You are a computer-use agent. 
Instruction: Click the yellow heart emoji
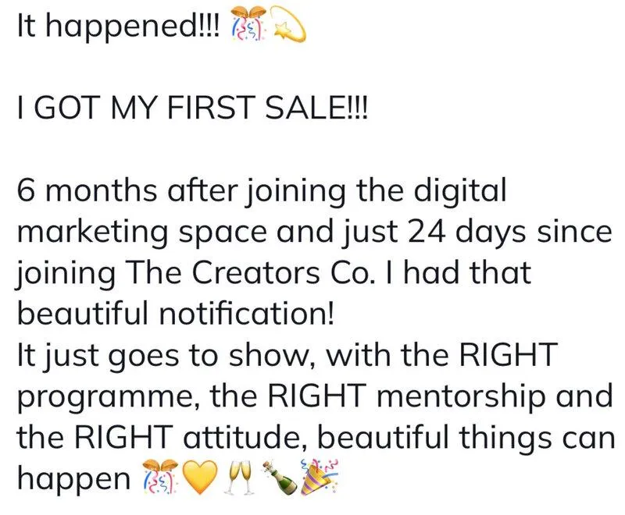coord(200,478)
